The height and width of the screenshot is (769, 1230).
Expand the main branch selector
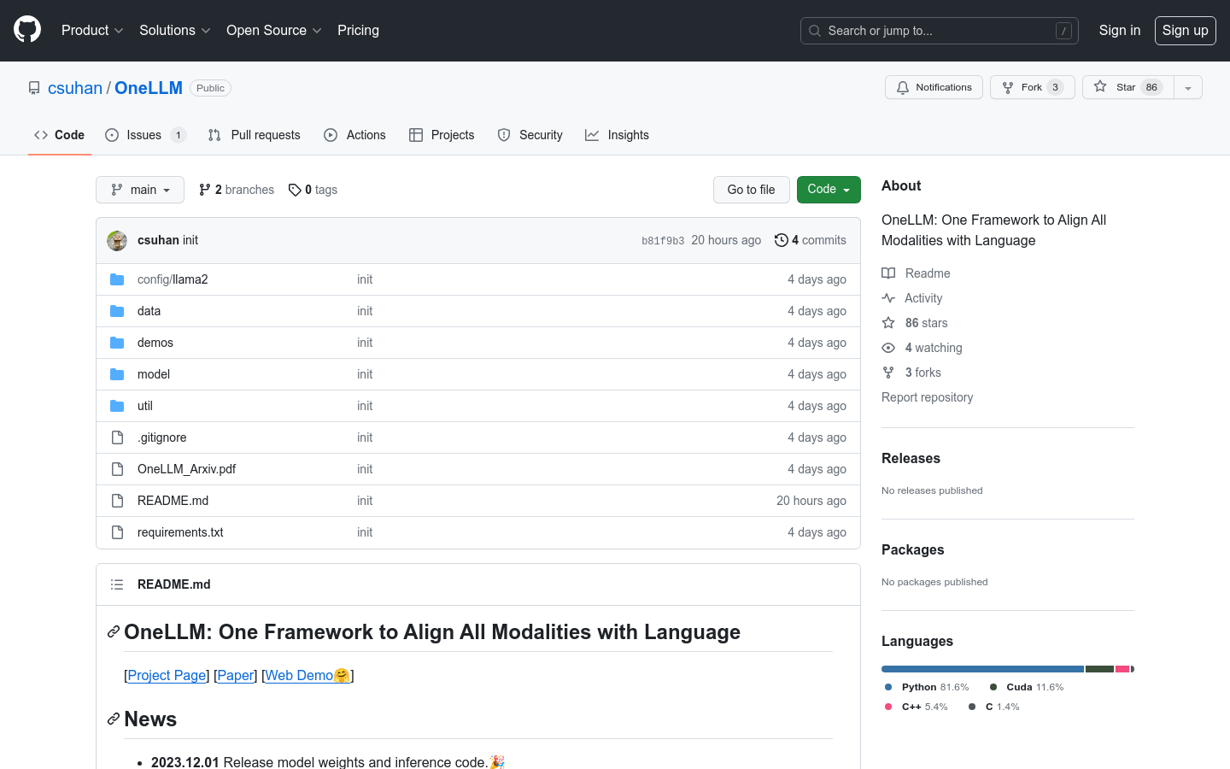click(140, 190)
